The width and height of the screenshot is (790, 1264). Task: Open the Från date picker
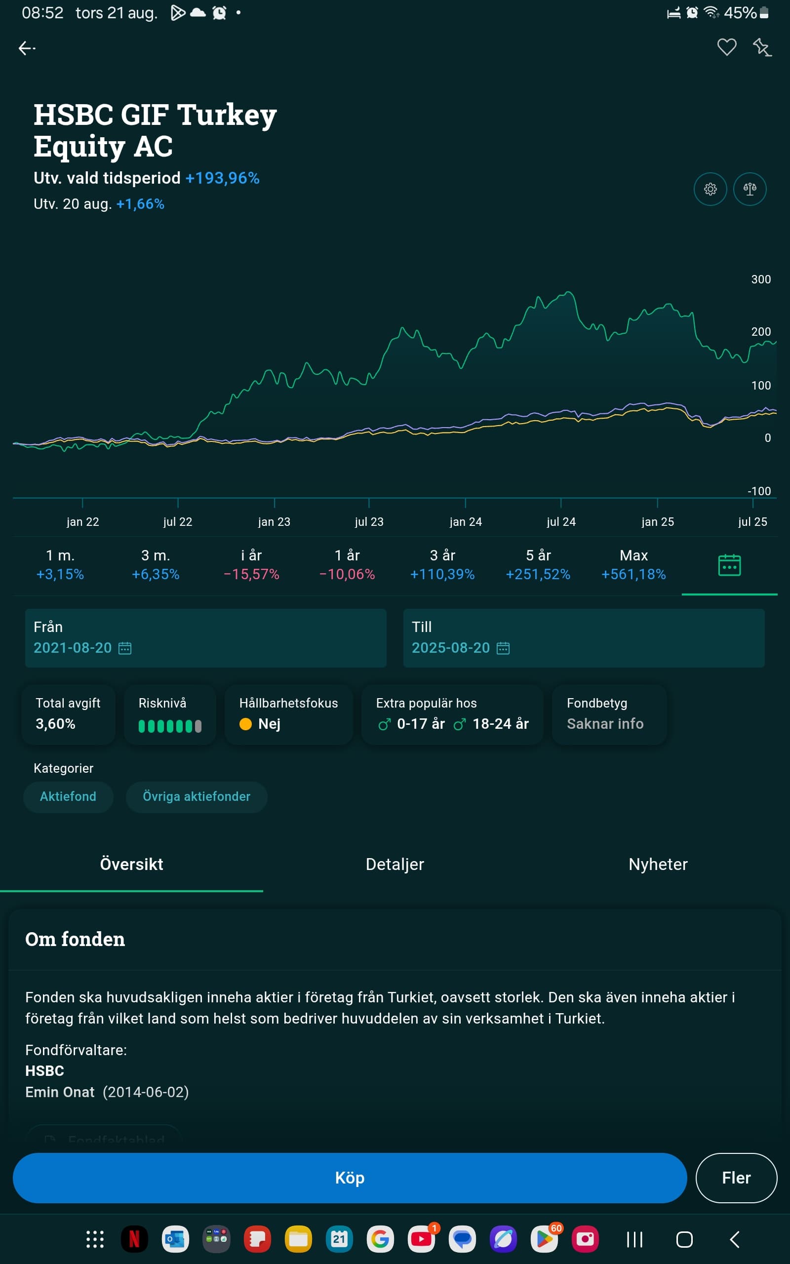tap(206, 638)
